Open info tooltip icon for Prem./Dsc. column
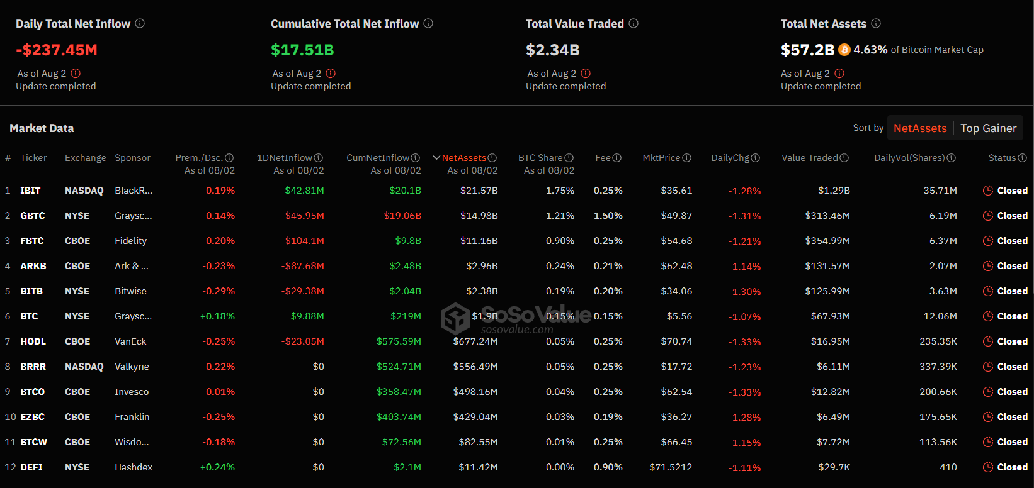Viewport: 1034px width, 488px height. 229,158
